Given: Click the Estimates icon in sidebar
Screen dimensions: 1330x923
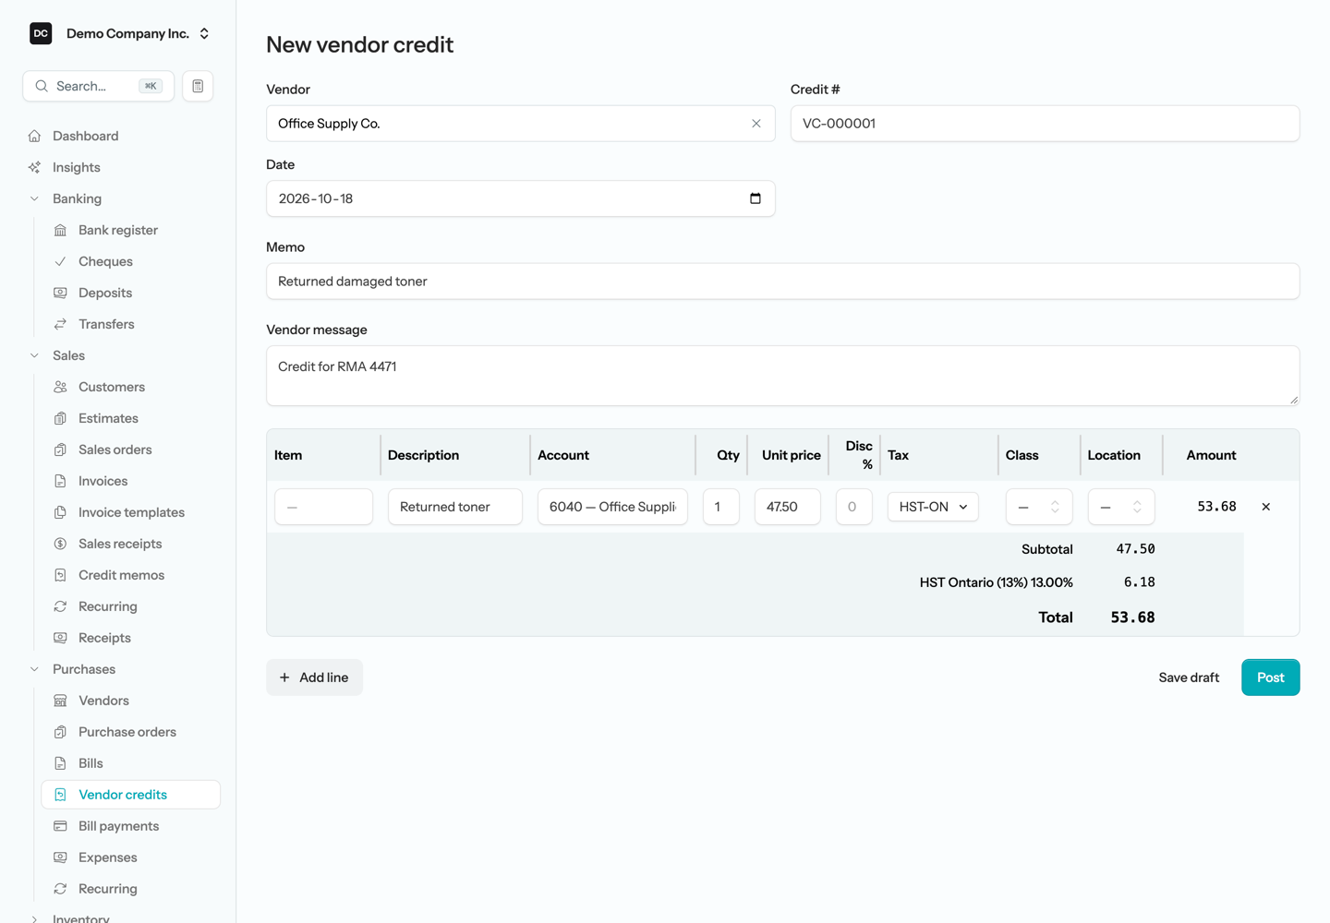Looking at the screenshot, I should [x=60, y=418].
